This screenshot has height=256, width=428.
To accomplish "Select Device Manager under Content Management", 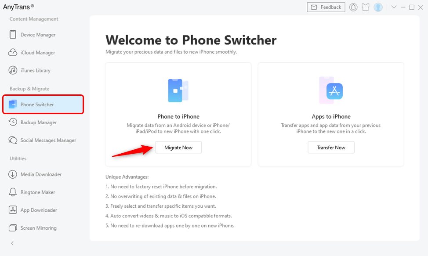I will (x=38, y=35).
